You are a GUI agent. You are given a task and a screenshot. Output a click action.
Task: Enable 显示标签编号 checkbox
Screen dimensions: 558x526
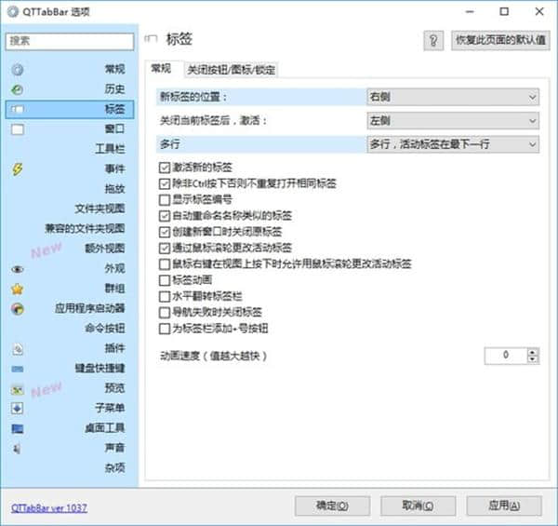coord(165,200)
